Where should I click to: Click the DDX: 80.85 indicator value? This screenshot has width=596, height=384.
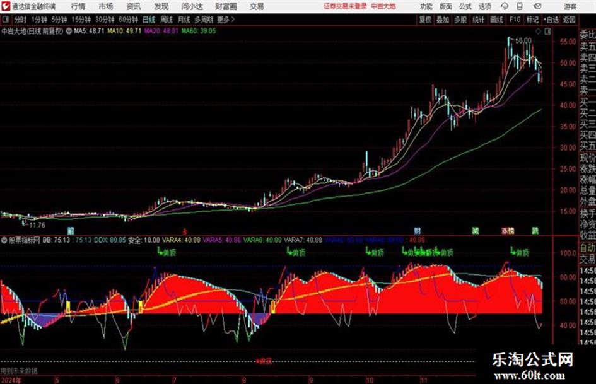click(x=110, y=240)
